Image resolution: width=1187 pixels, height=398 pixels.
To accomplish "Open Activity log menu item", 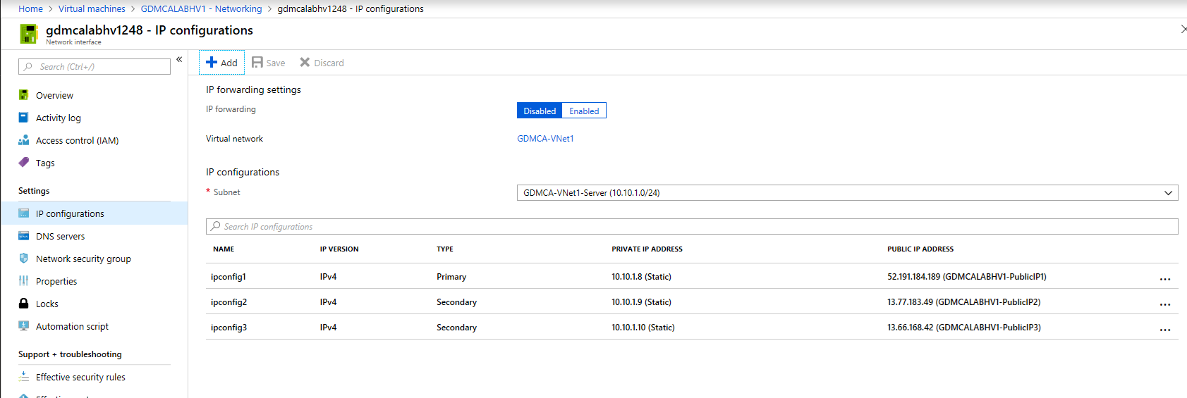I will 59,118.
